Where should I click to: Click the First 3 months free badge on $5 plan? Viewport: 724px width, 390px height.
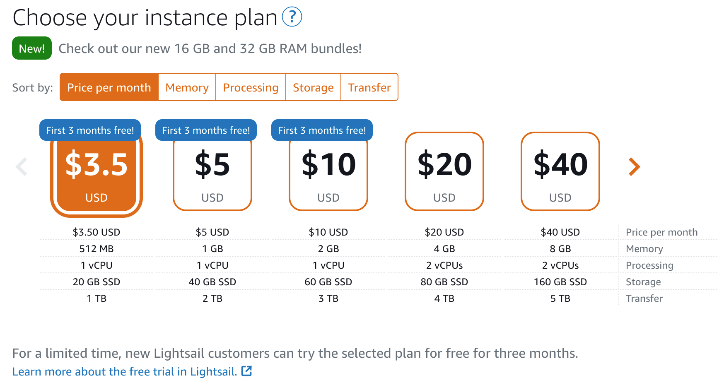click(x=206, y=130)
